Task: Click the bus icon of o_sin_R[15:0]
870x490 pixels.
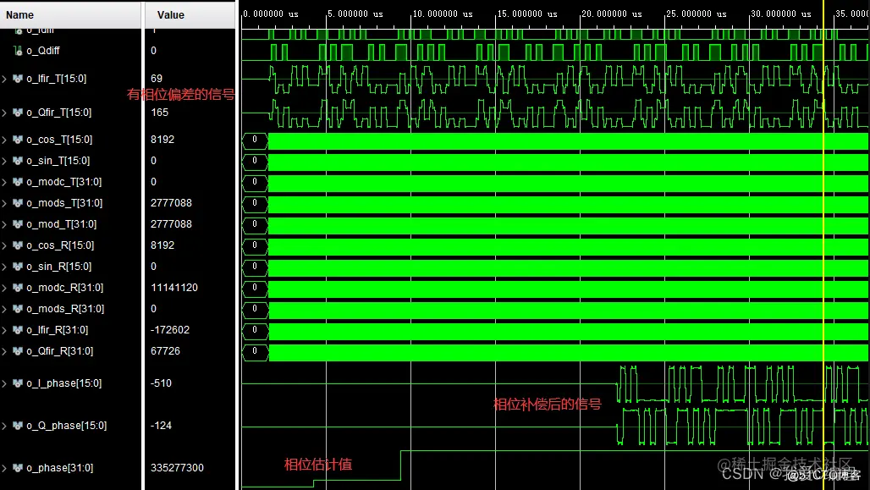Action: 18,267
